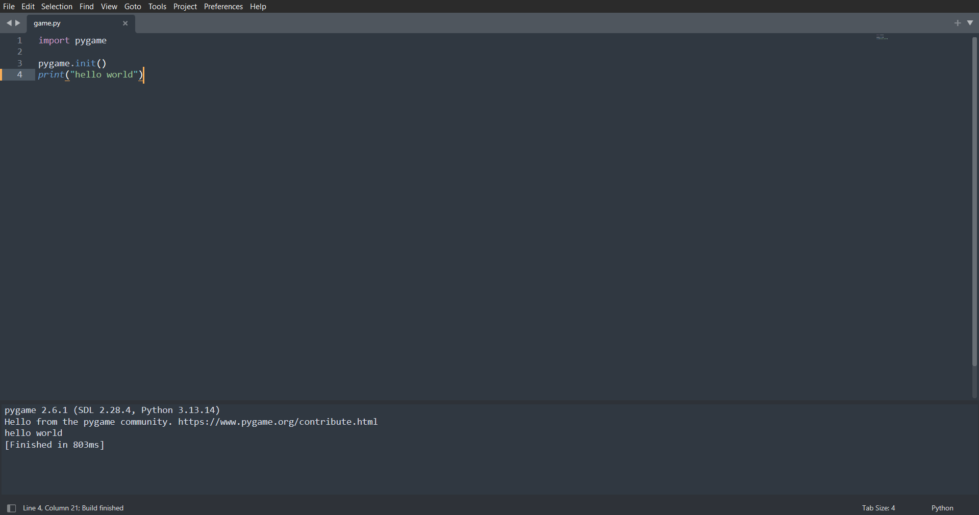Open the Python syntax selector
This screenshot has height=515, width=979.
[942, 508]
